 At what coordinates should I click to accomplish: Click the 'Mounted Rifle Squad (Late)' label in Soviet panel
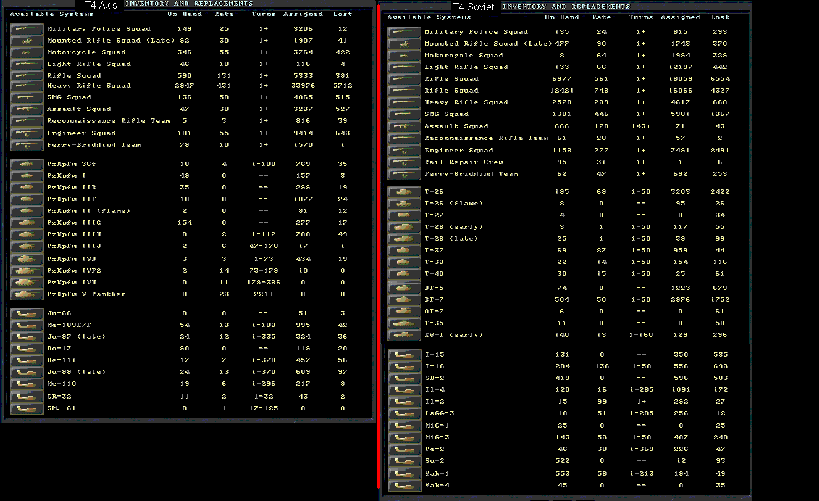point(489,44)
